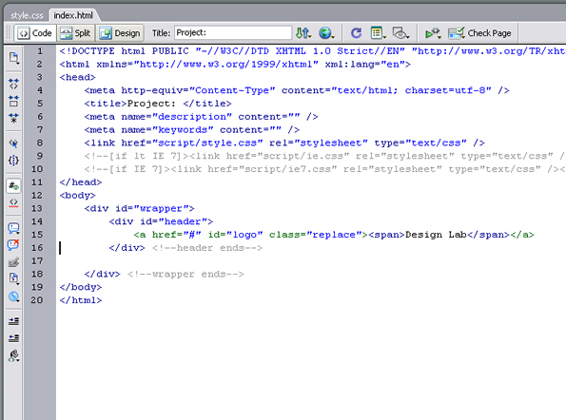Toggle Line Numbers icon
The height and width of the screenshot is (420, 566).
pyautogui.click(x=13, y=186)
